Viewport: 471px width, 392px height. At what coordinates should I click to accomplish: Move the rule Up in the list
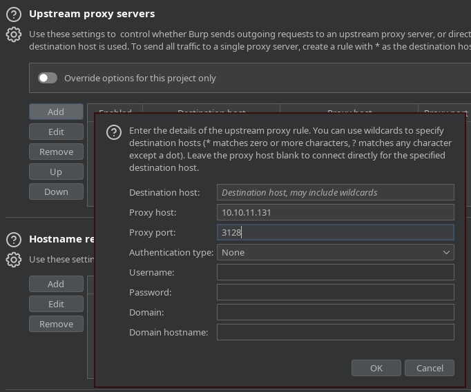[56, 172]
